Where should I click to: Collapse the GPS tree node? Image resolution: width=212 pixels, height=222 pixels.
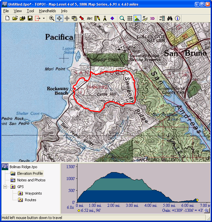tap(5, 187)
